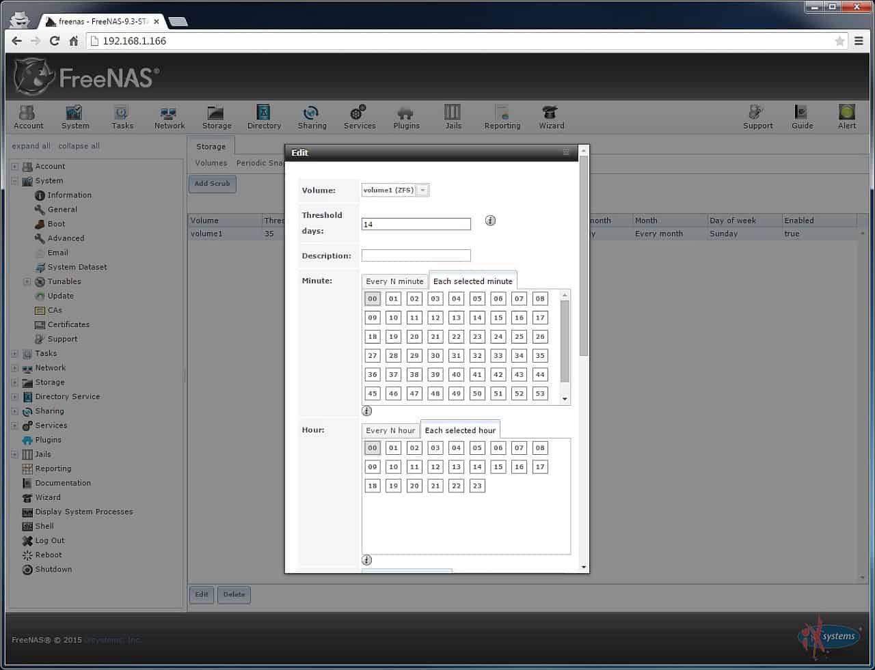Switch to Every N minute tab
This screenshot has height=670, width=875.
(x=394, y=281)
